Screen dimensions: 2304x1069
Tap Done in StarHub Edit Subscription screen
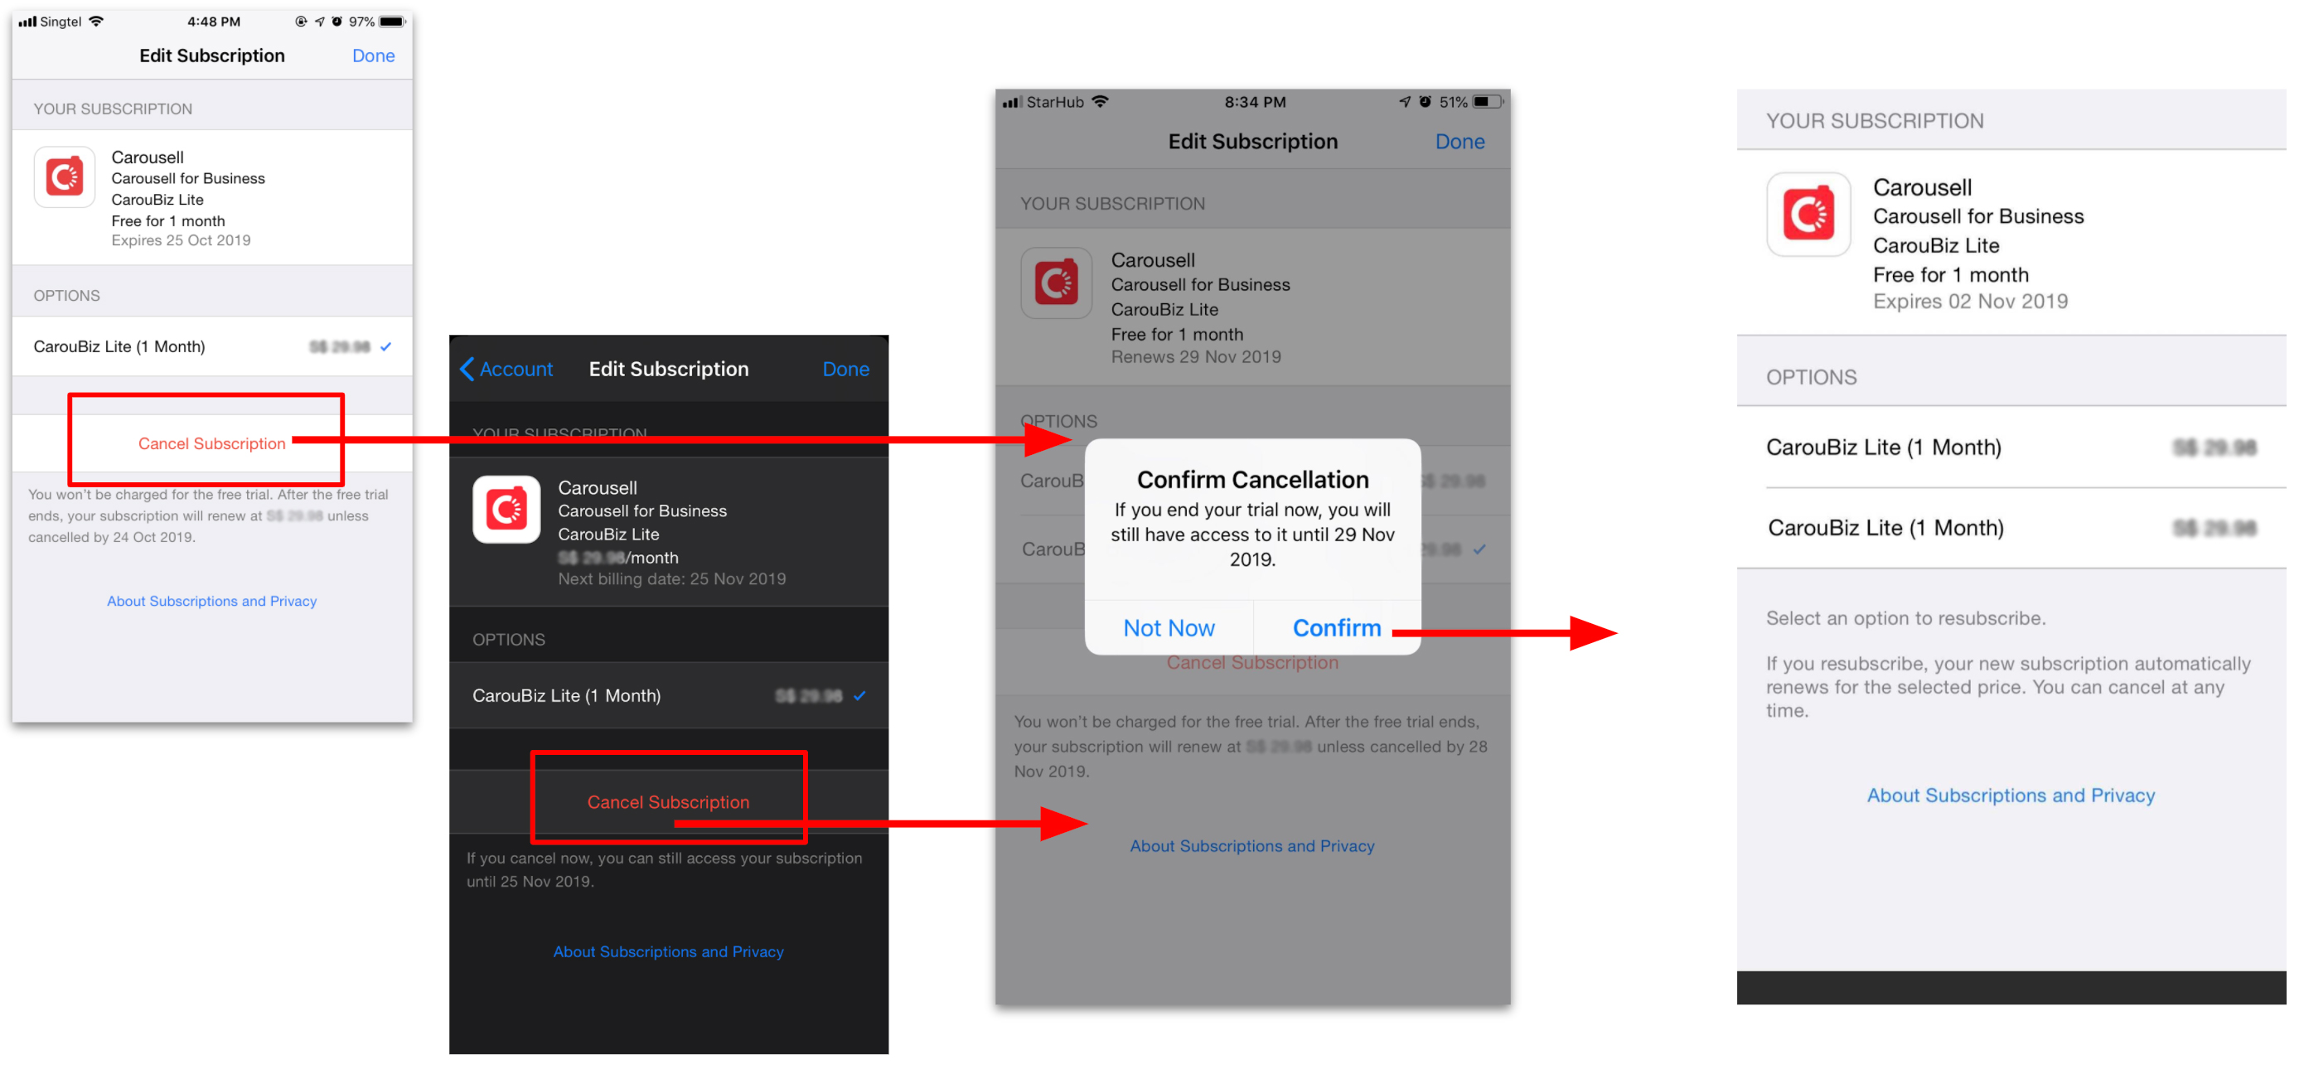1459,142
